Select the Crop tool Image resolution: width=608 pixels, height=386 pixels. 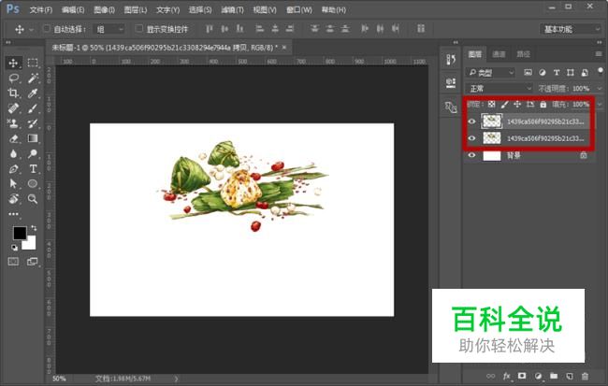click(13, 93)
